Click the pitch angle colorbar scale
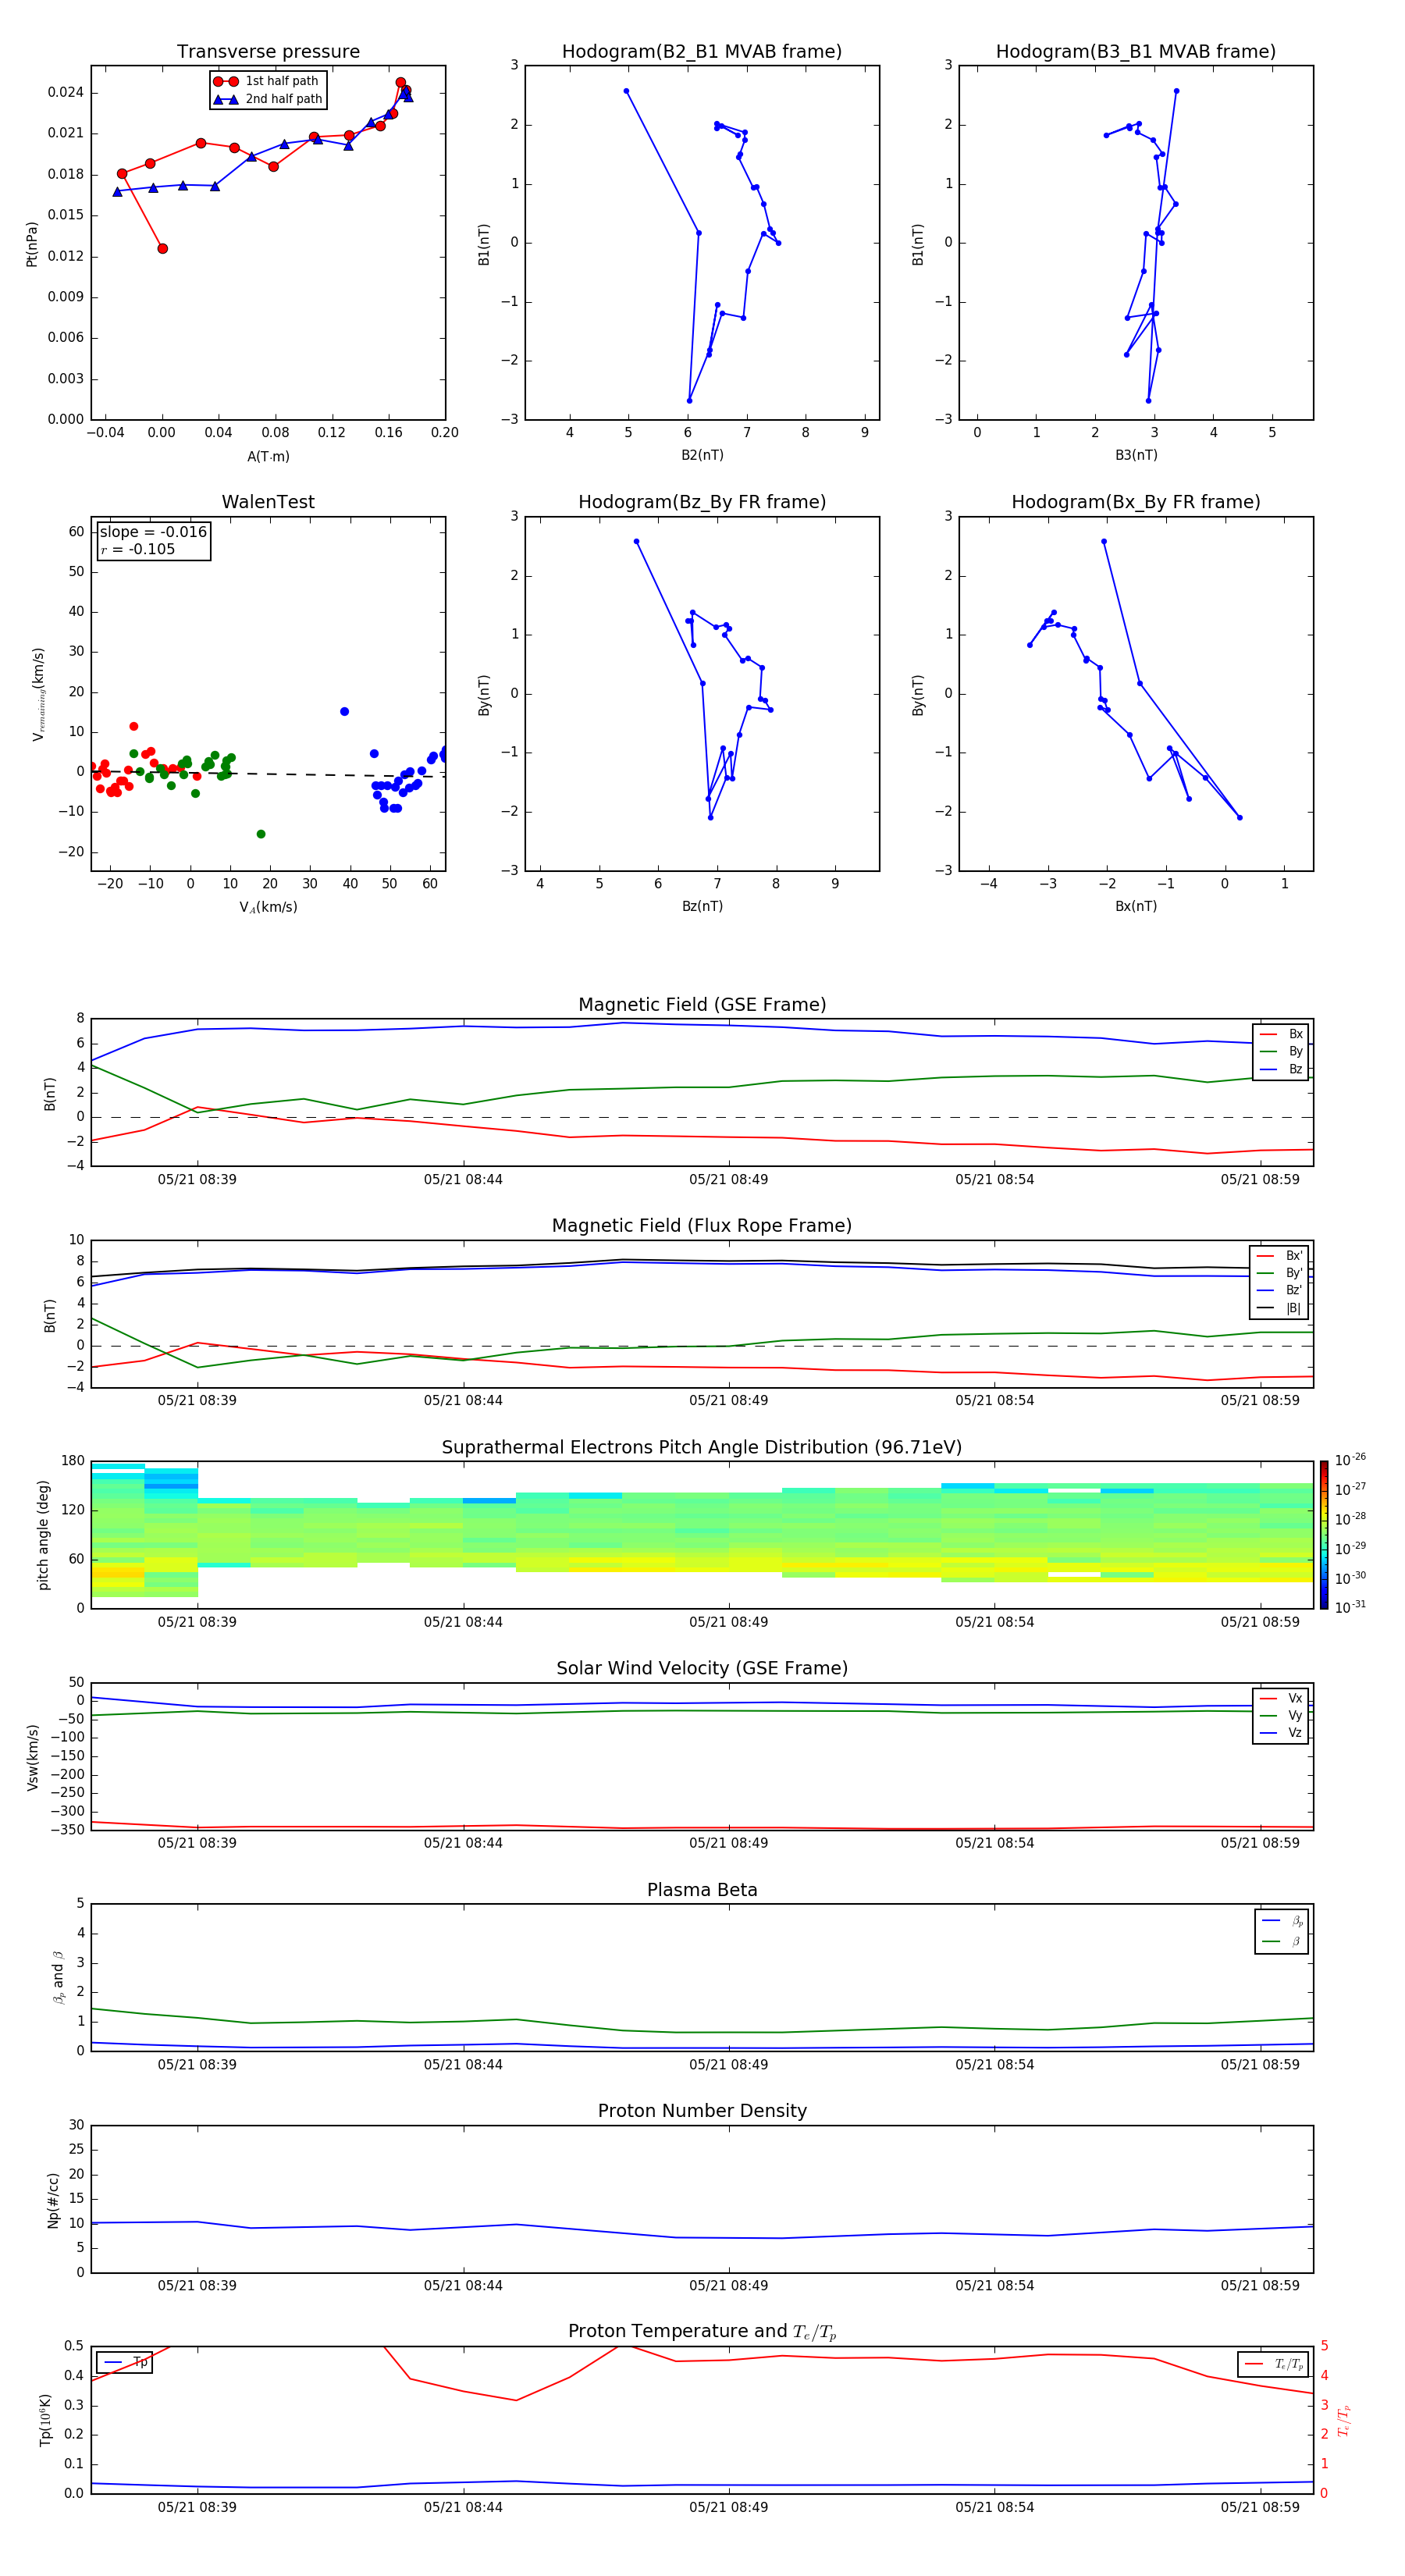This screenshot has height=2576, width=1405. [1324, 1535]
